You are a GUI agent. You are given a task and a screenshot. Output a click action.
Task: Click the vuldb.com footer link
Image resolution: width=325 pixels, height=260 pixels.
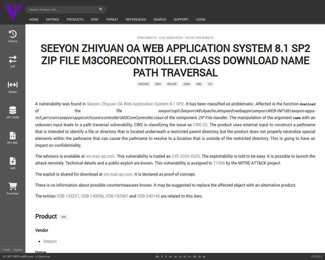click(x=27, y=256)
